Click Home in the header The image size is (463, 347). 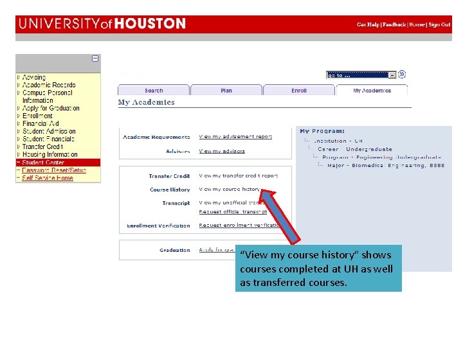click(x=417, y=24)
